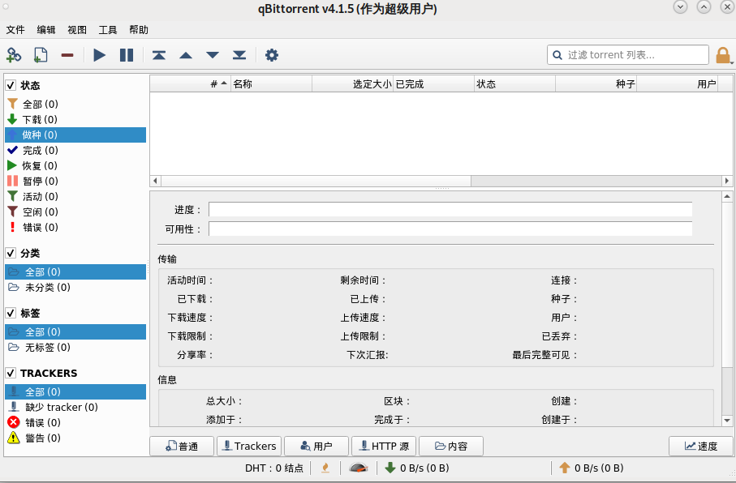Sort by the 选定大小 column header
736x483 pixels.
[352, 84]
